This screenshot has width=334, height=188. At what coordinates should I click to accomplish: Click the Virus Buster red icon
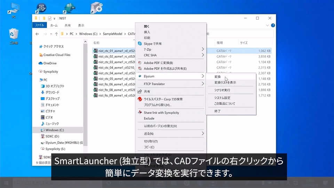(140, 99)
